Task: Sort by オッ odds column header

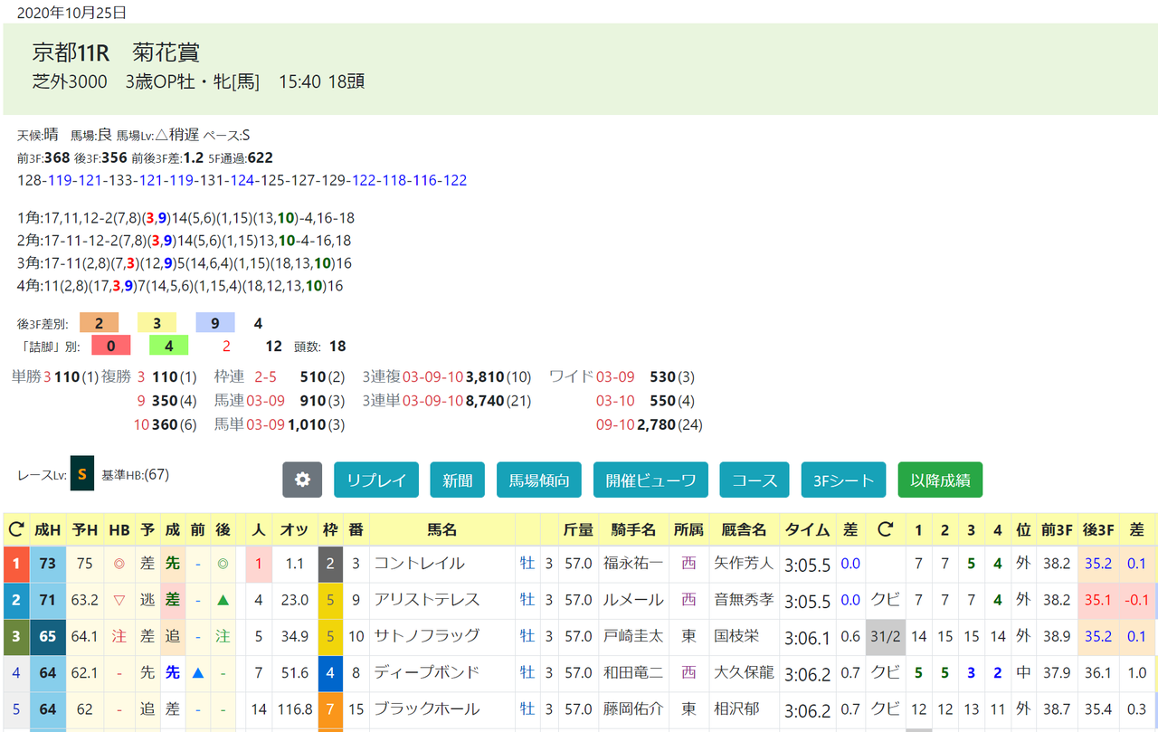Action: [x=295, y=529]
